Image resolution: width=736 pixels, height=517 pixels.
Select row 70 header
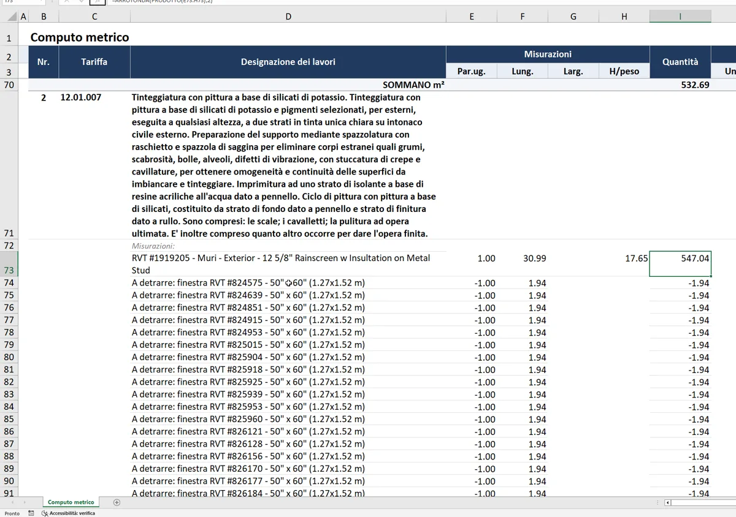(x=9, y=85)
